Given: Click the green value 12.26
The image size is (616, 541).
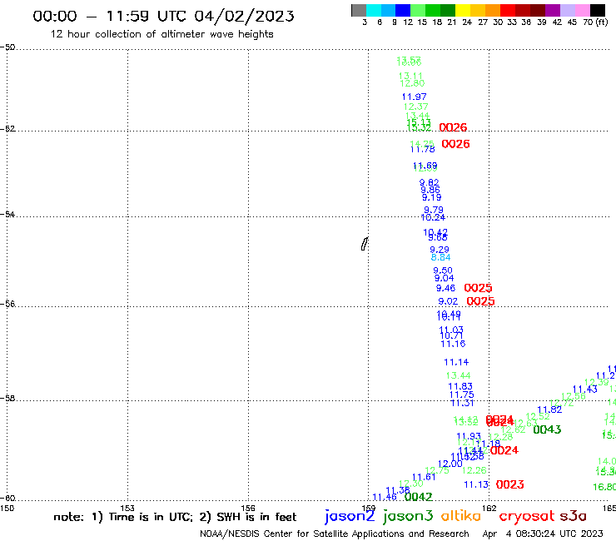Looking at the screenshot, I should tap(474, 470).
